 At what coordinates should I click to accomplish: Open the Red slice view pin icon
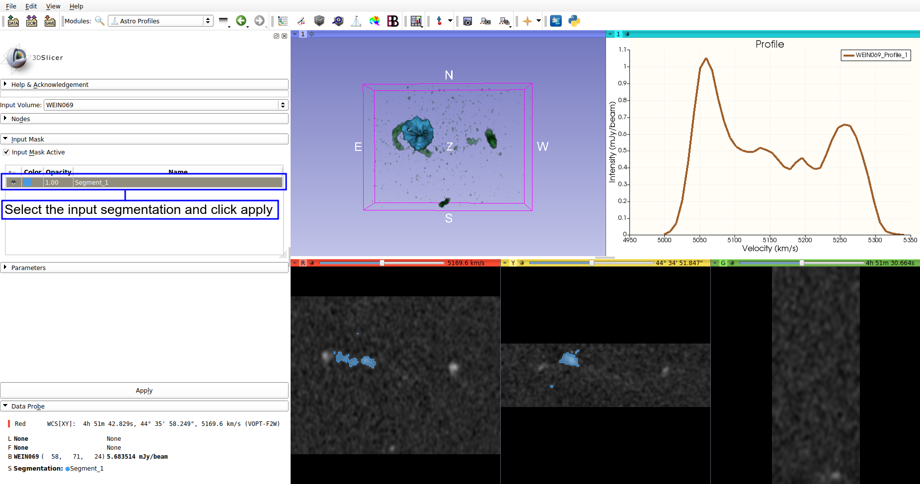295,263
